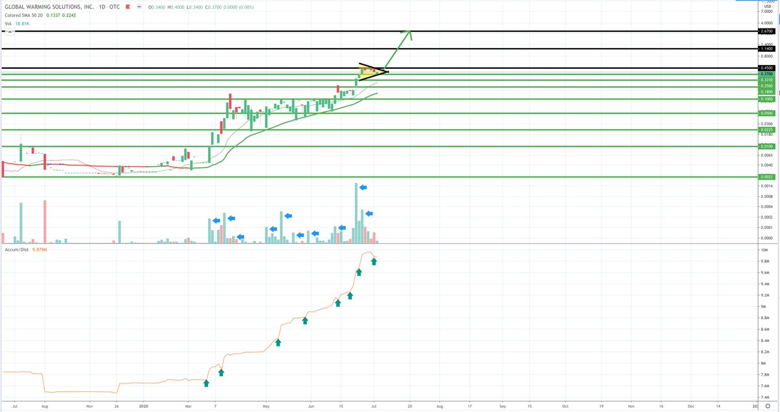This screenshot has width=780, height=412.
Task: Select the Accum/Dist indicator legend
Action: pyautogui.click(x=16, y=249)
